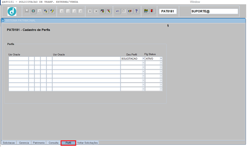Click first row Usr Oracle field
249x149 pixels.
(x=19, y=58)
